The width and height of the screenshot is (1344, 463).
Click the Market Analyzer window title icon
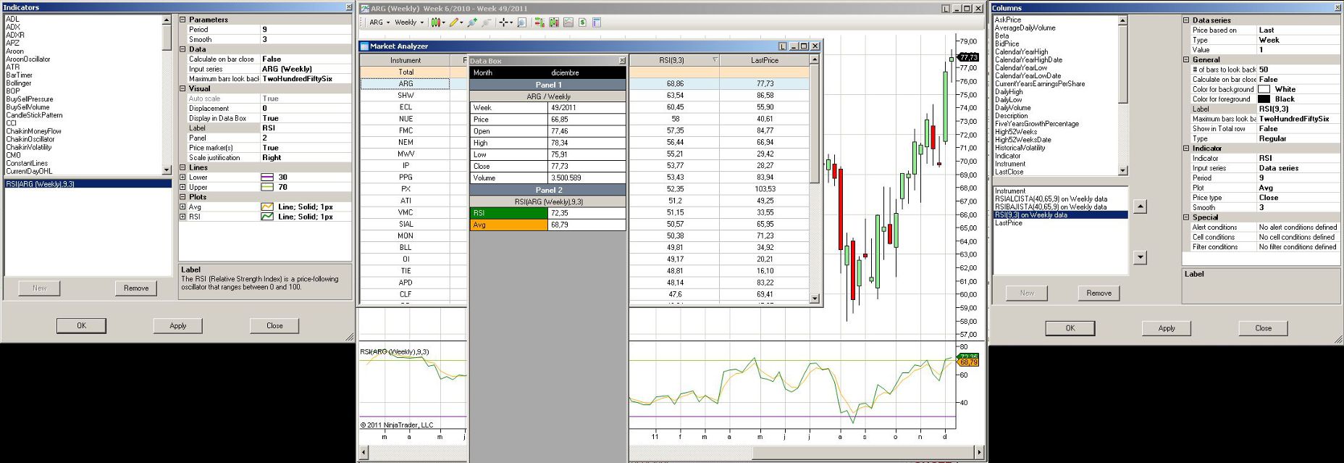[364, 46]
